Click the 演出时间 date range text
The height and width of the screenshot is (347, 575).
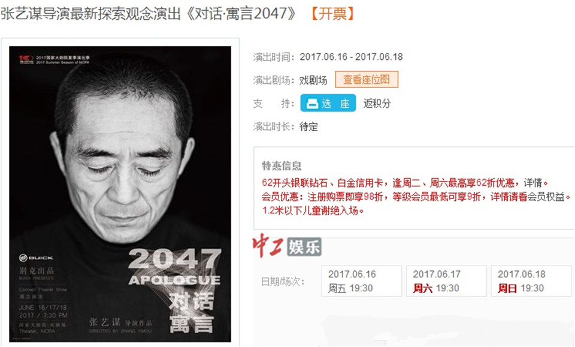(352, 57)
